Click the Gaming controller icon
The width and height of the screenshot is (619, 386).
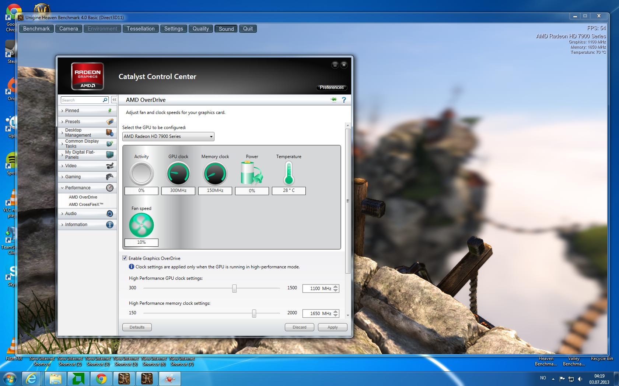click(109, 177)
